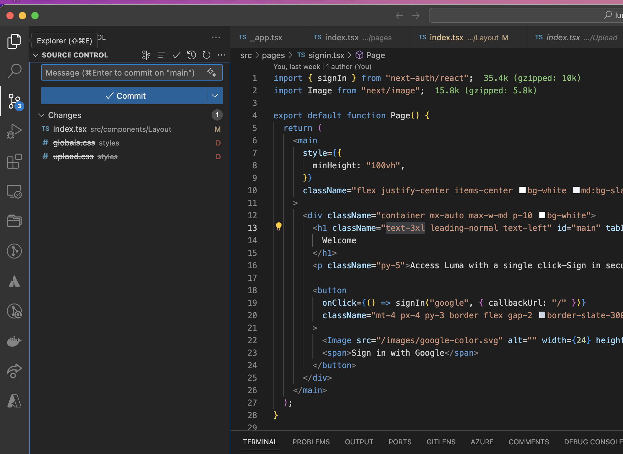Open Source Control view with 3 badge

15,101
